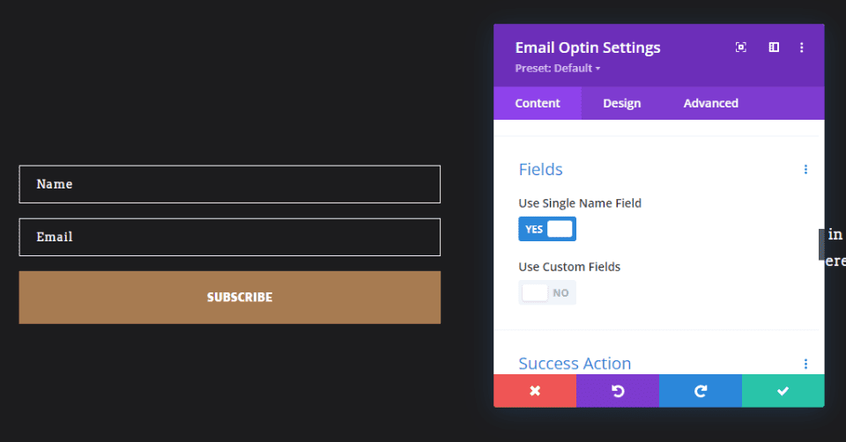The height and width of the screenshot is (442, 846).
Task: Click the expand modal fullscreen icon
Action: click(x=741, y=48)
